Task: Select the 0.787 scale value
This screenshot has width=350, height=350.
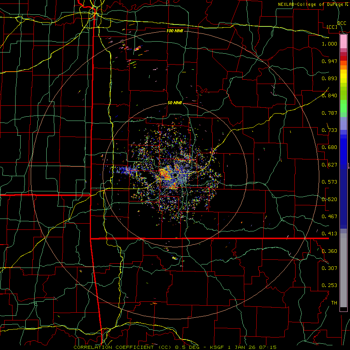Action: 329,113
